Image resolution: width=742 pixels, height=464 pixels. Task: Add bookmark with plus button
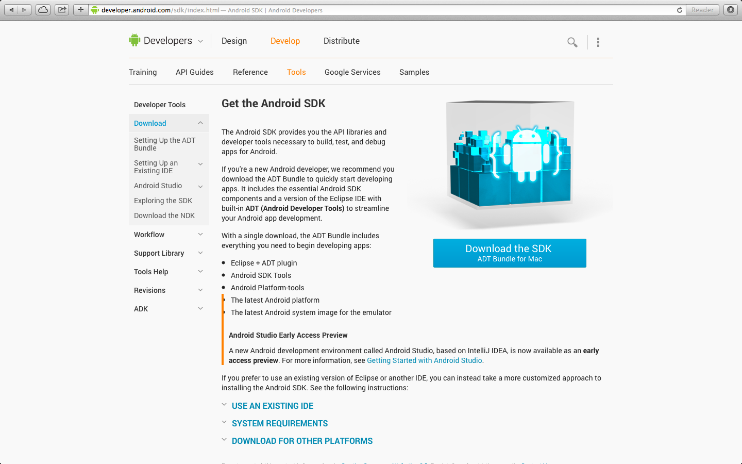click(80, 10)
